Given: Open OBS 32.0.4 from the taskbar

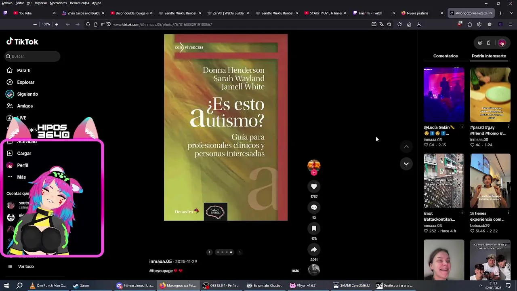Looking at the screenshot, I should tap(222, 285).
